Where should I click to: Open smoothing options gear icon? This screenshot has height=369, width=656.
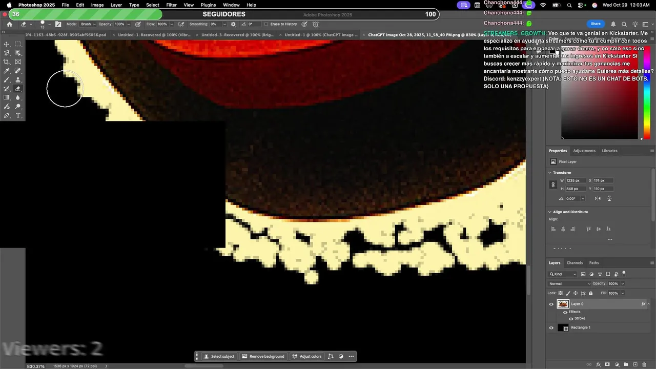coord(234,24)
